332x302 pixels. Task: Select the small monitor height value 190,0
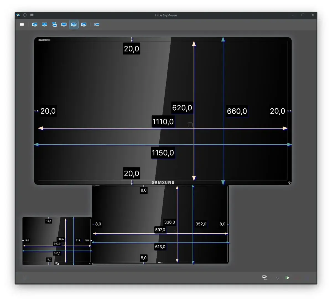[61, 239]
